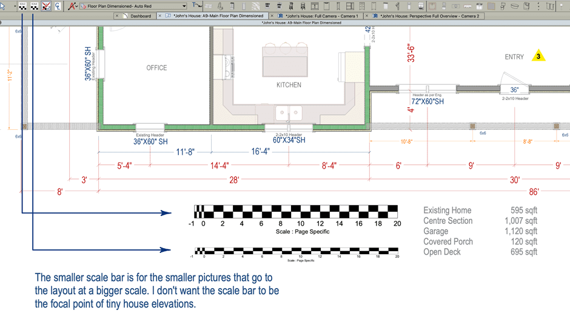Click the large scale bar tool icon

[x=22, y=5]
